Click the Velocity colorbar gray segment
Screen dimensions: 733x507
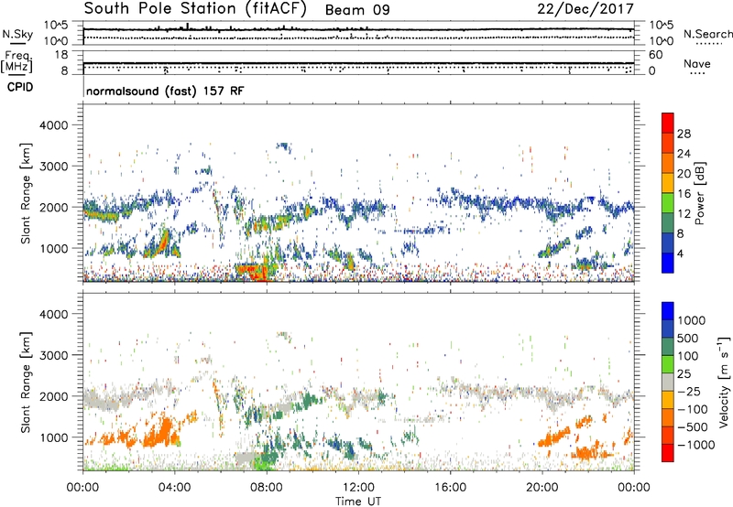point(668,383)
